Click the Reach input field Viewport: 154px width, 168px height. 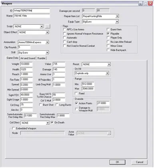point(26,74)
